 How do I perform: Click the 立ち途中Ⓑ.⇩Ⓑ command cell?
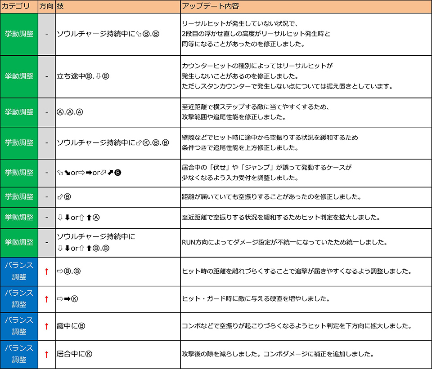(x=83, y=76)
